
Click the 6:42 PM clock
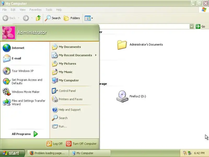(x=199, y=153)
